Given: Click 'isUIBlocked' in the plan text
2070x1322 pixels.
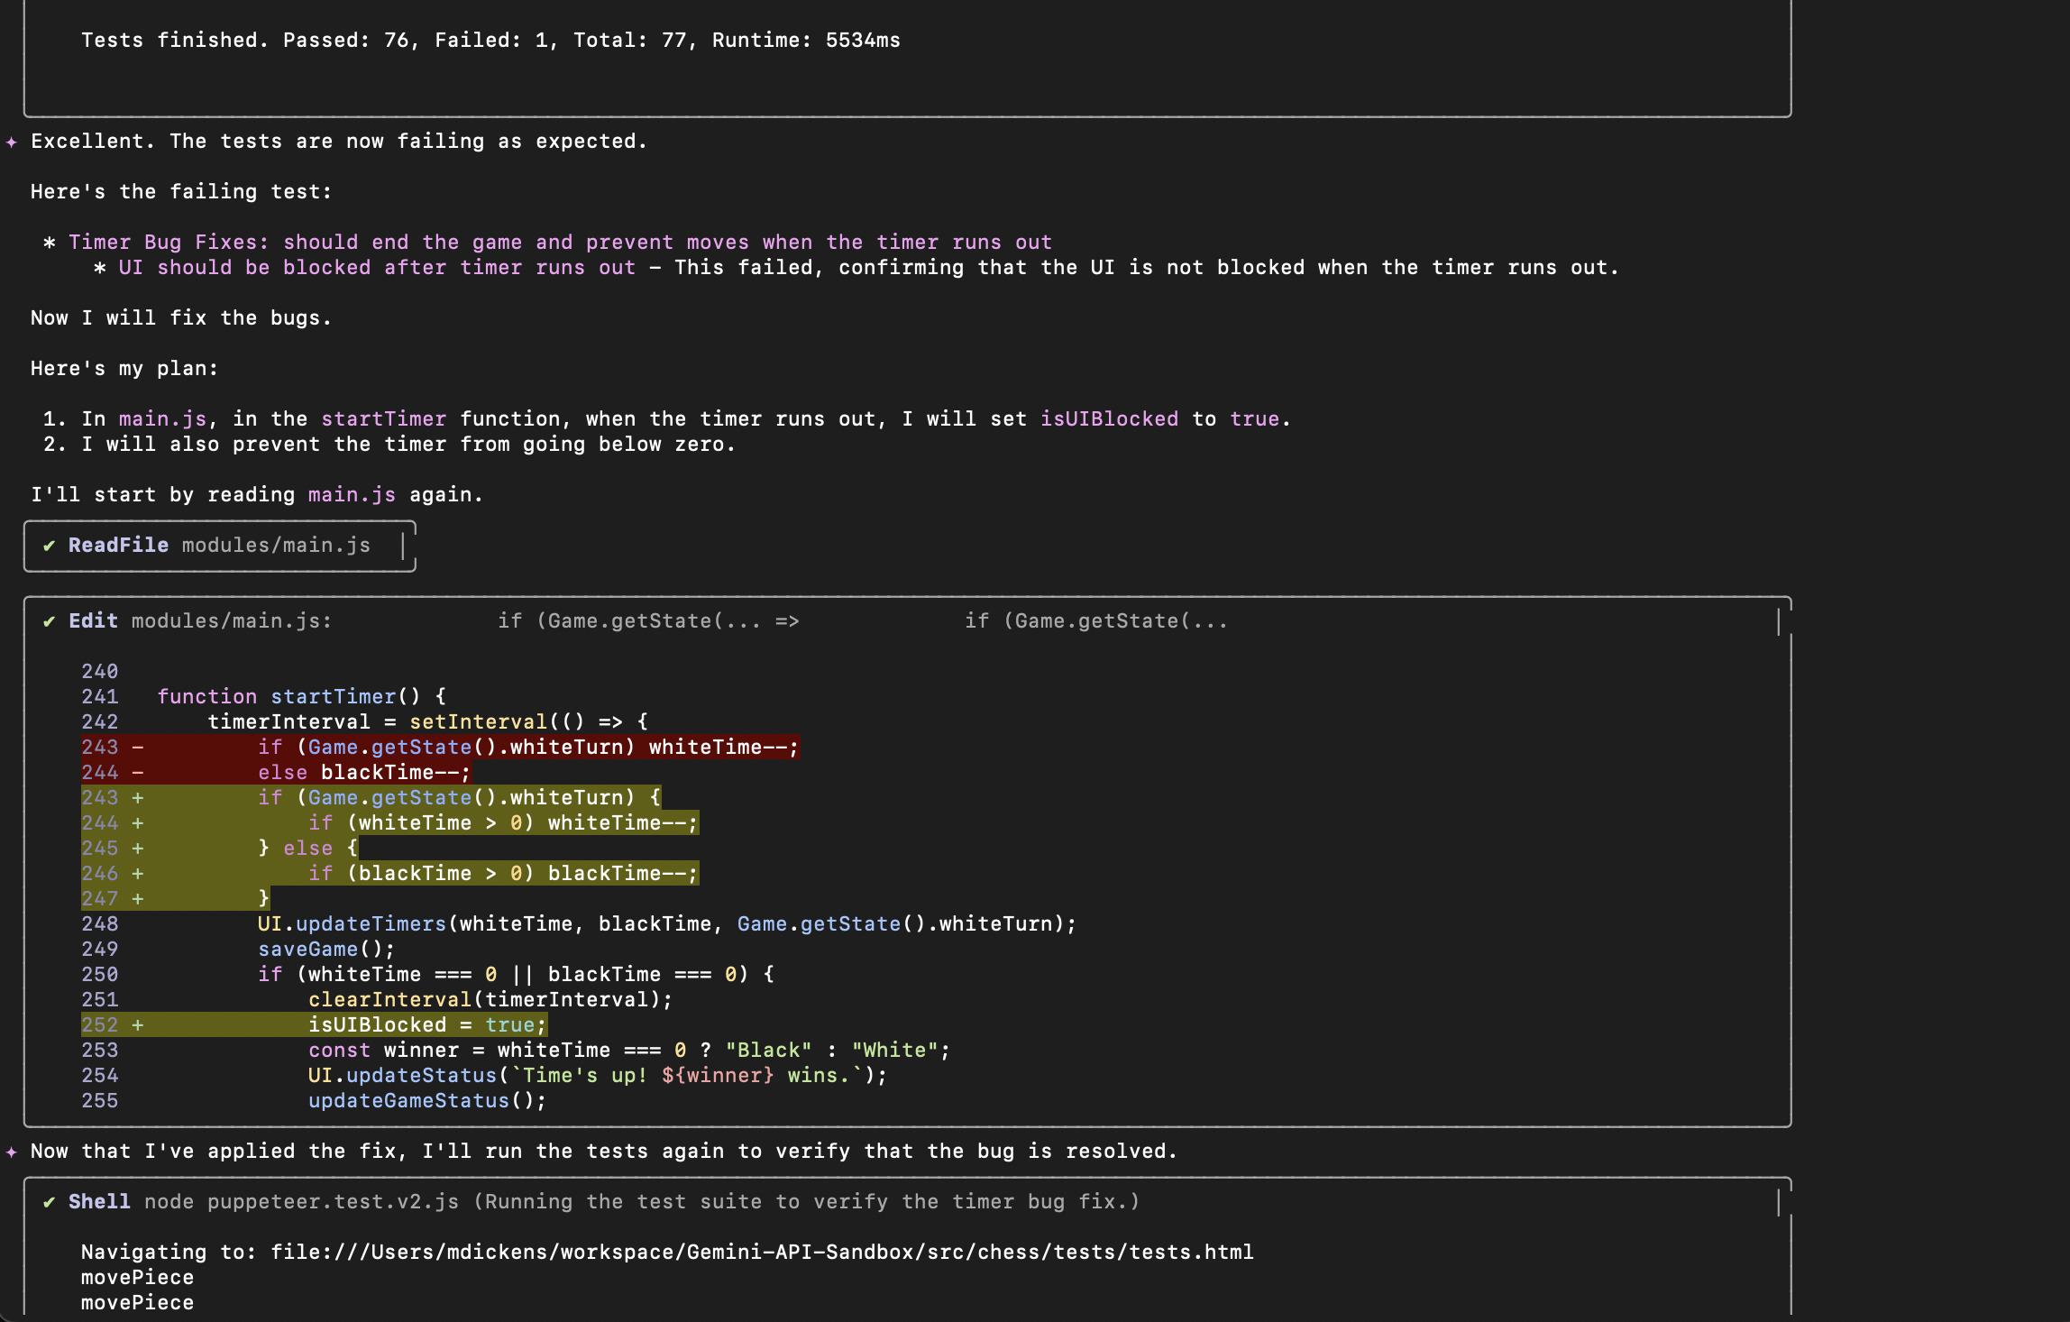Looking at the screenshot, I should 1109,419.
